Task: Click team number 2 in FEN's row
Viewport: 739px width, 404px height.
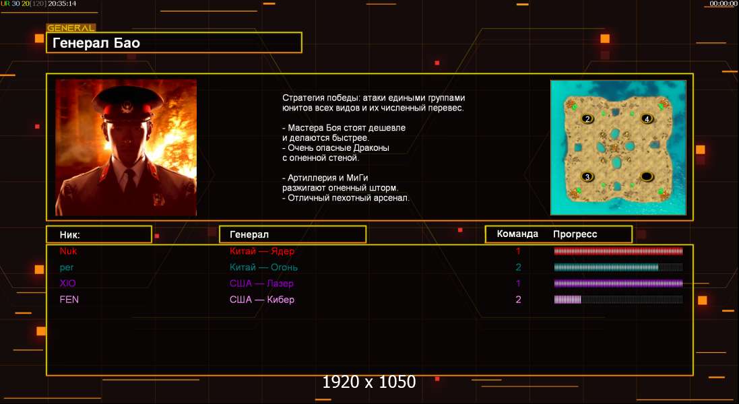Action: [x=519, y=300]
